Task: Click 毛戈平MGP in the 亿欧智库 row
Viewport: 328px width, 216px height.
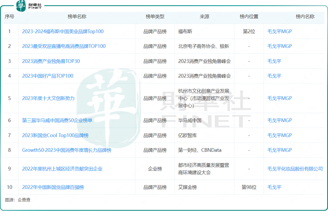Action: click(x=279, y=135)
